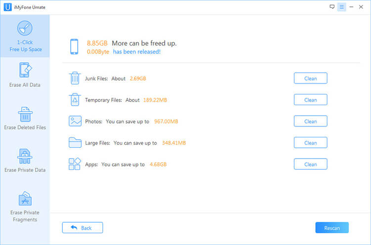Open the hamburger menu in the title bar
The width and height of the screenshot is (371, 245).
pos(342,7)
